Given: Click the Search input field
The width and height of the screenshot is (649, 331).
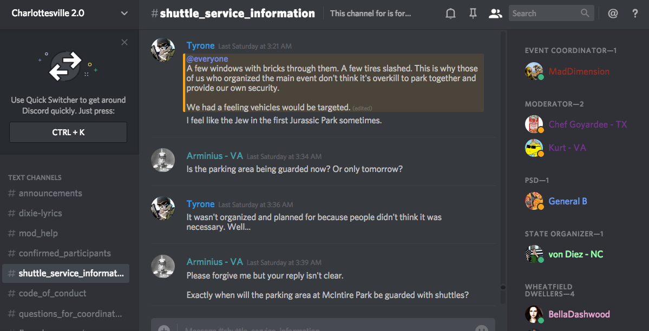Looking at the screenshot, I should [x=544, y=13].
